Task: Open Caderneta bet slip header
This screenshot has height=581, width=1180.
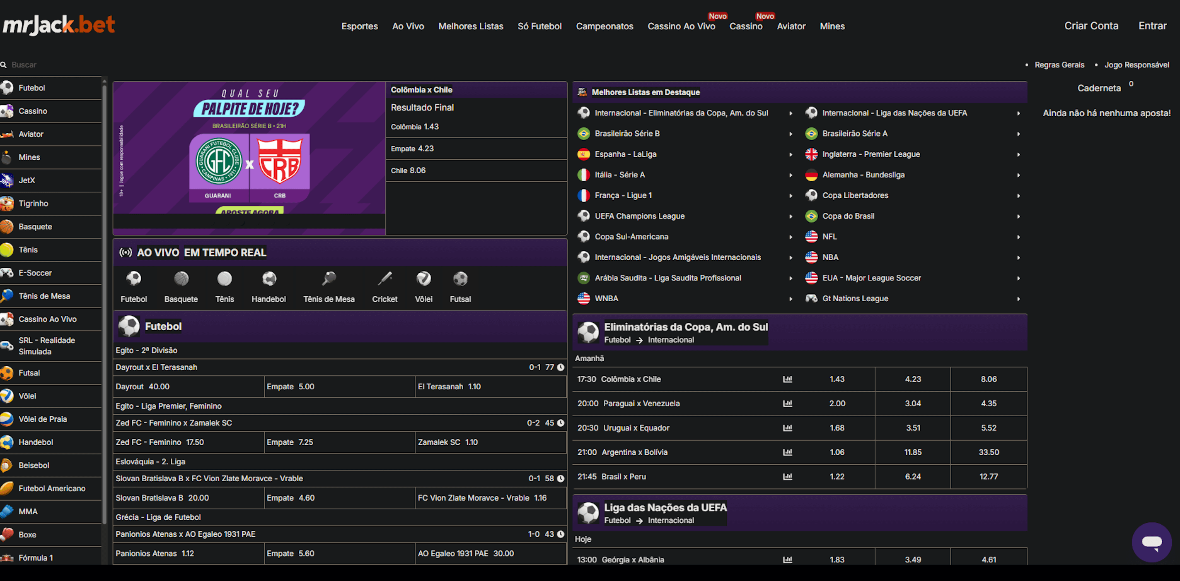Action: pyautogui.click(x=1099, y=88)
